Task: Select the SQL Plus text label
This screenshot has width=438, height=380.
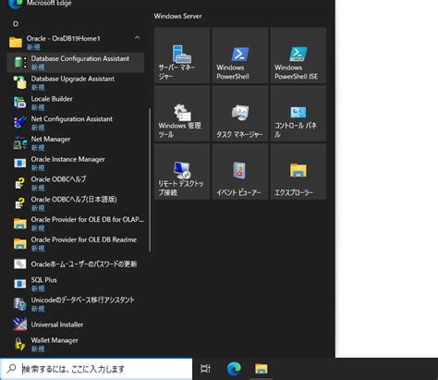Action: point(43,280)
